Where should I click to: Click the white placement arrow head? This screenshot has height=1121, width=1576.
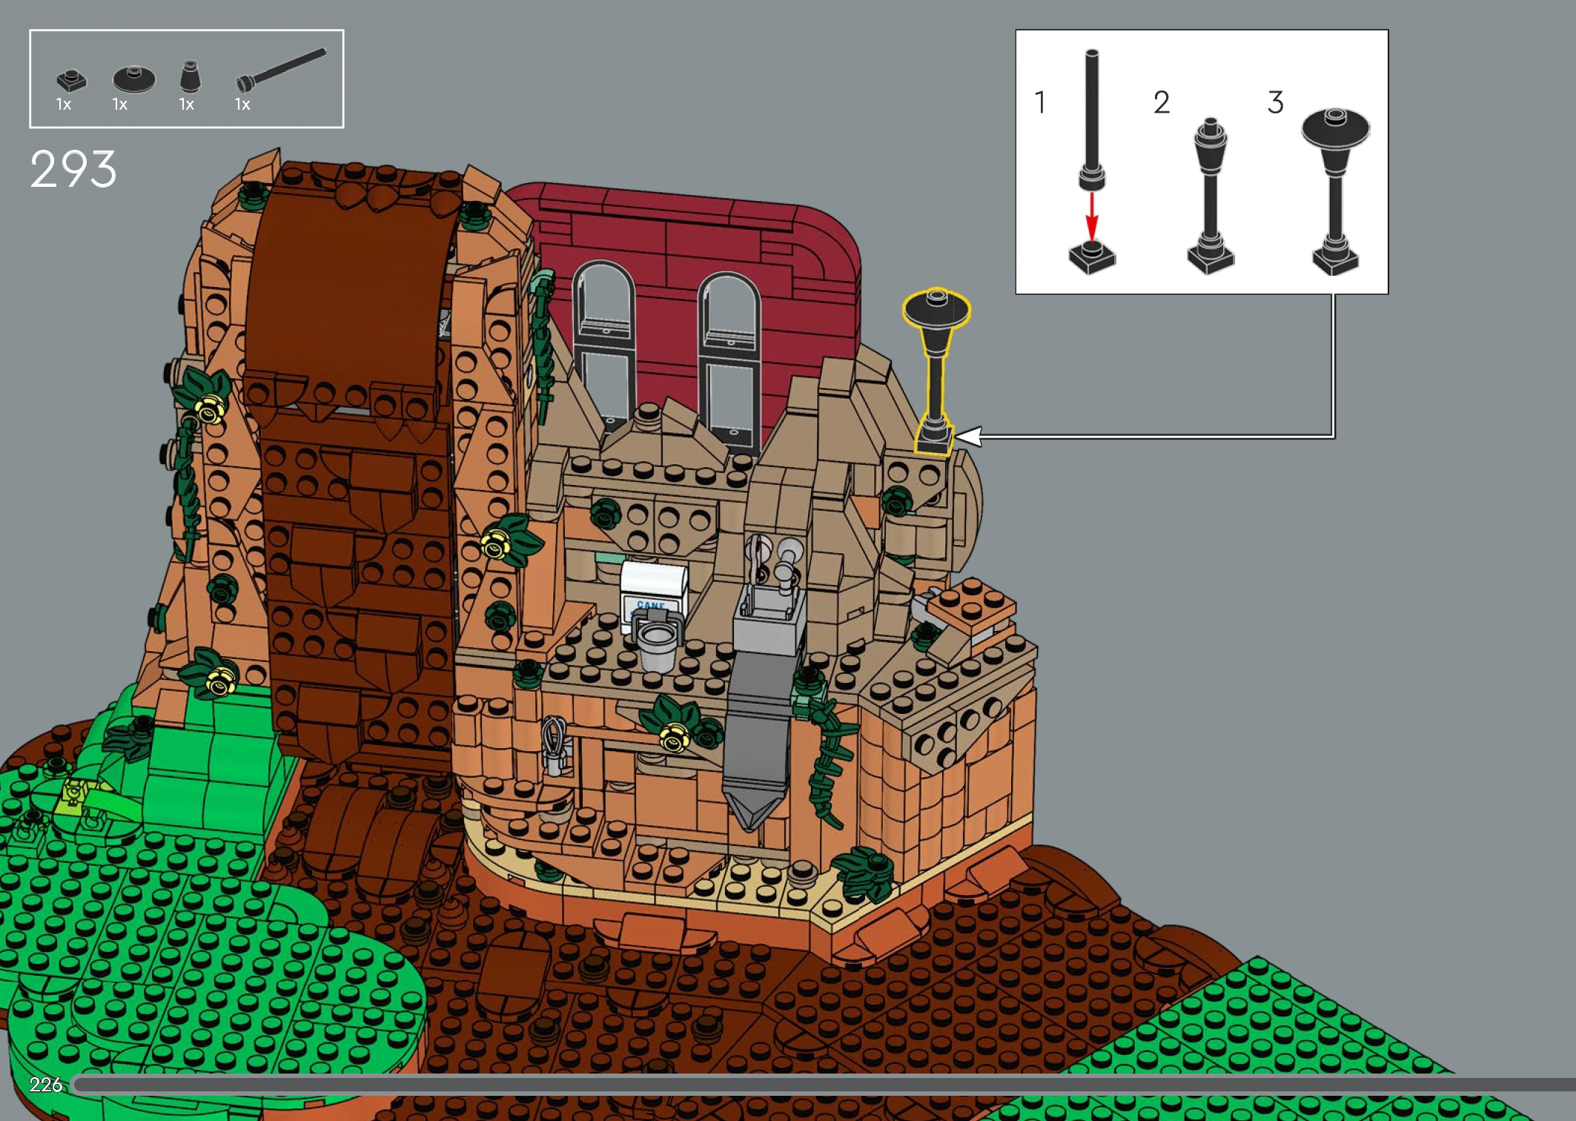[x=970, y=437]
